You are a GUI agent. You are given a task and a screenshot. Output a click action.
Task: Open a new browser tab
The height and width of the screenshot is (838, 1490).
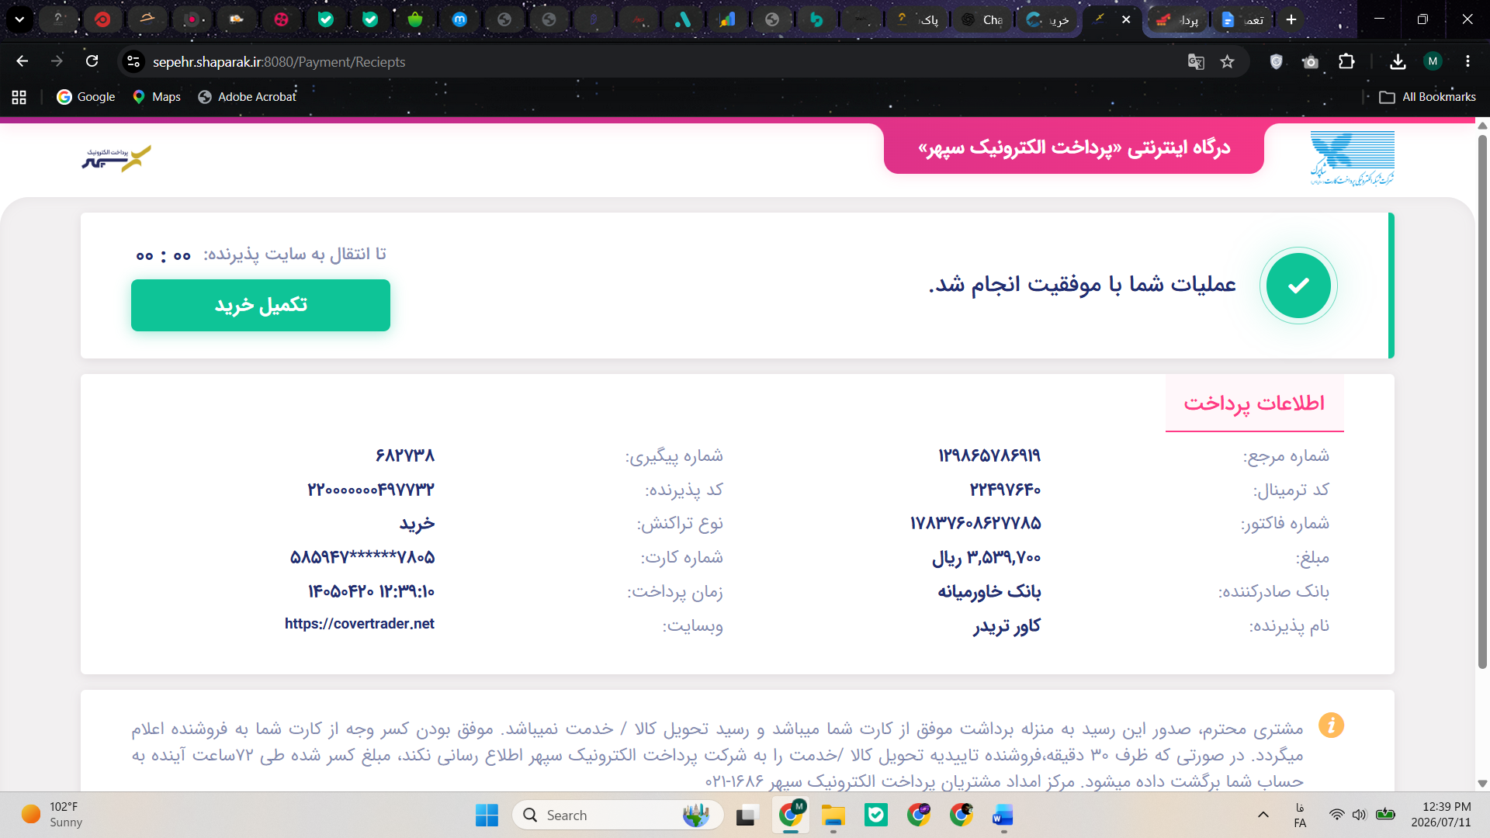coord(1291,19)
